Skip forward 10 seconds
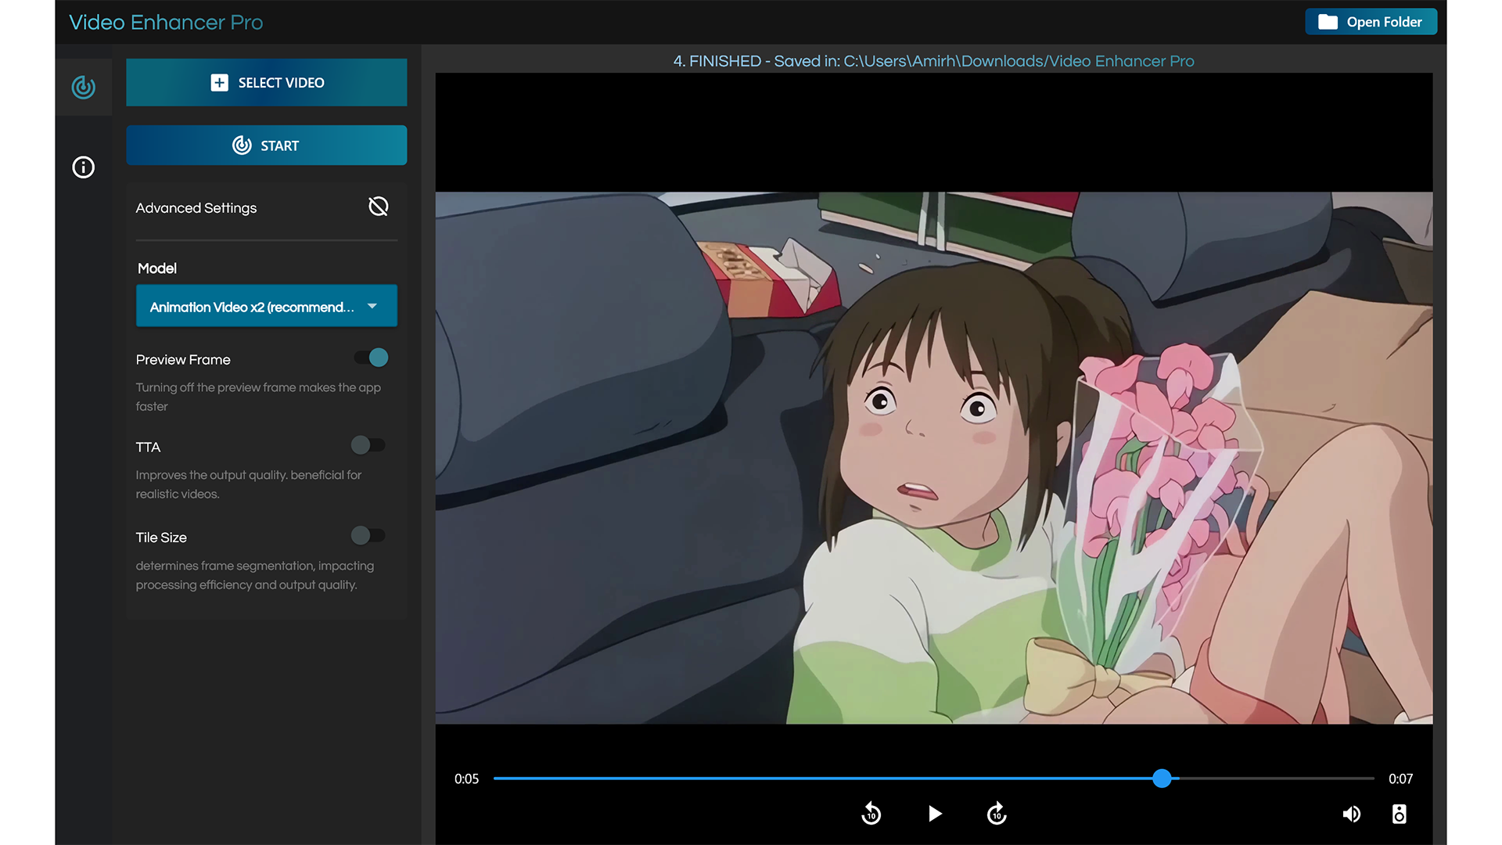Screen dimensions: 1502x845 point(997,814)
